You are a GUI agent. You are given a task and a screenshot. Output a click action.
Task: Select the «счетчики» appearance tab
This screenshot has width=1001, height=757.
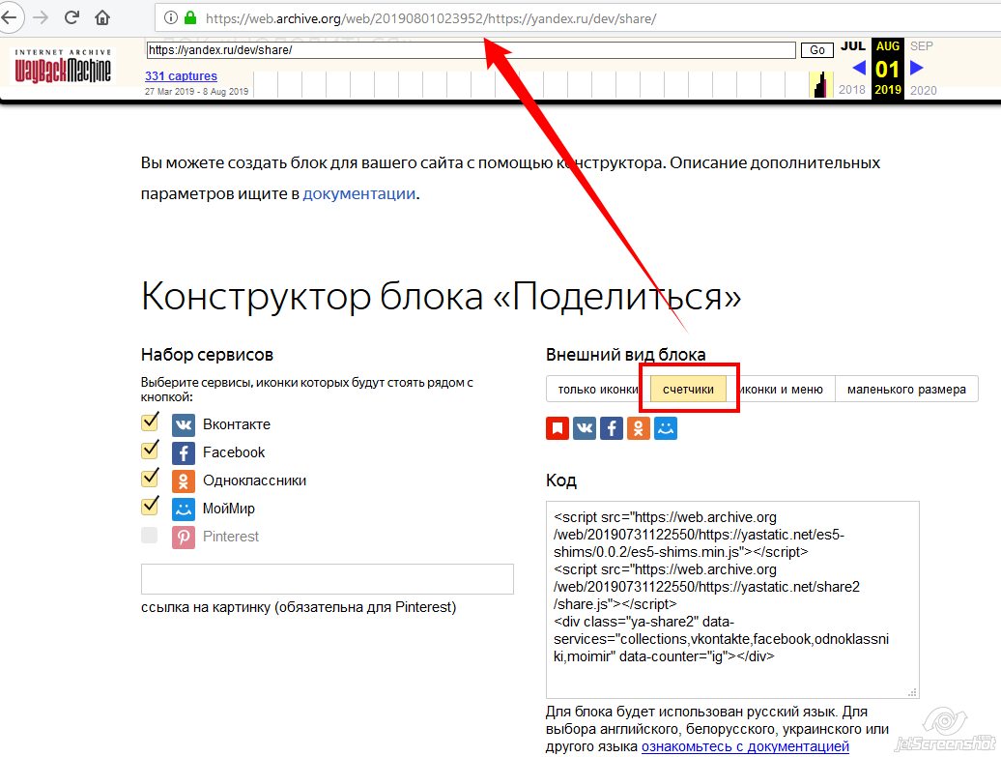(x=688, y=389)
